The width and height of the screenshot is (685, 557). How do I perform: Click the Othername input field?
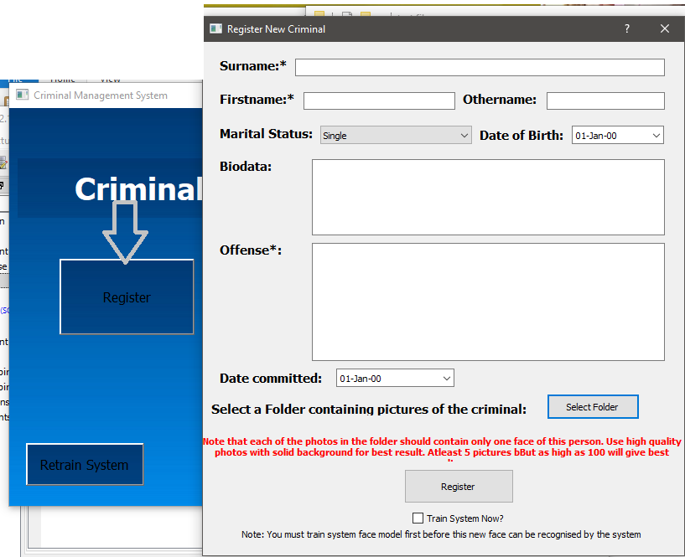pos(605,101)
